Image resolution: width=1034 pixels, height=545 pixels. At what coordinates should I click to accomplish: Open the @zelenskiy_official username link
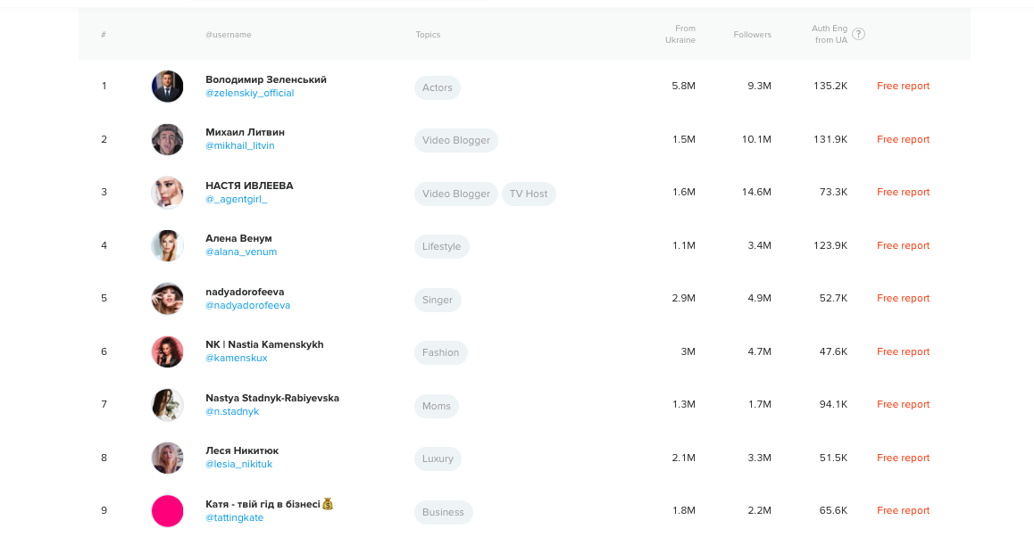(249, 94)
